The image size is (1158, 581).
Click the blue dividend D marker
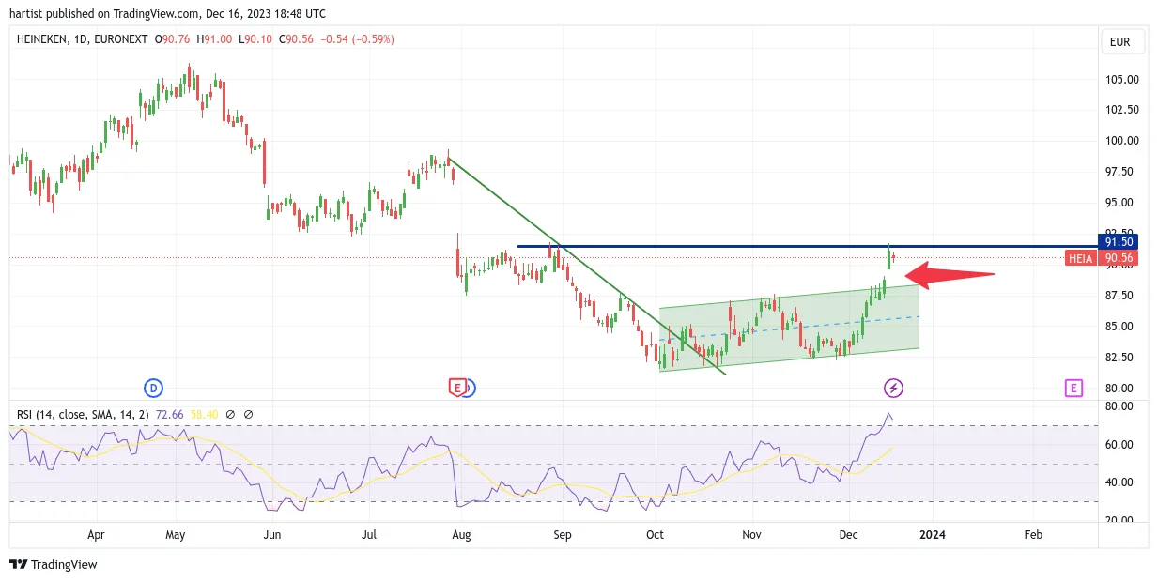pos(153,388)
